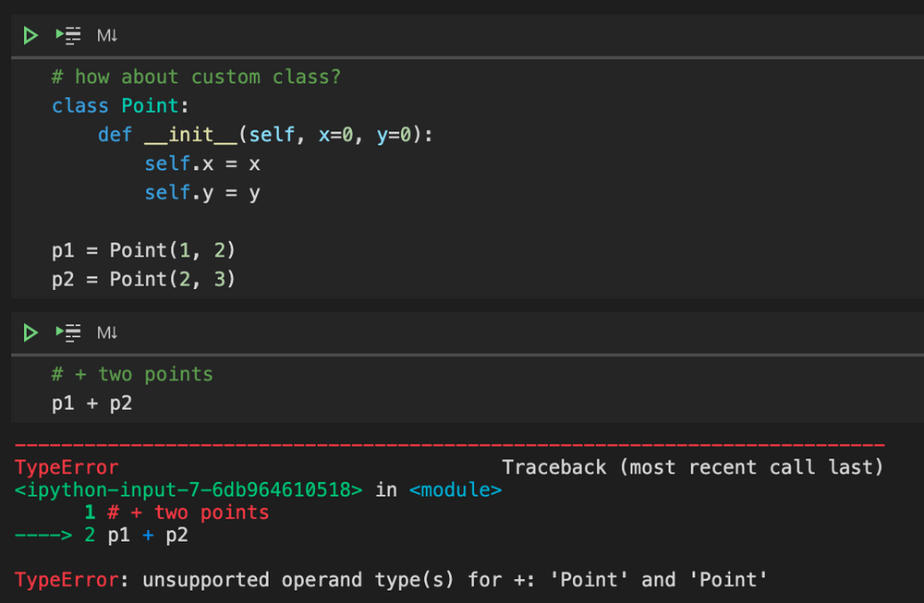
Task: Click the red TypeError heading in the output
Action: (67, 467)
